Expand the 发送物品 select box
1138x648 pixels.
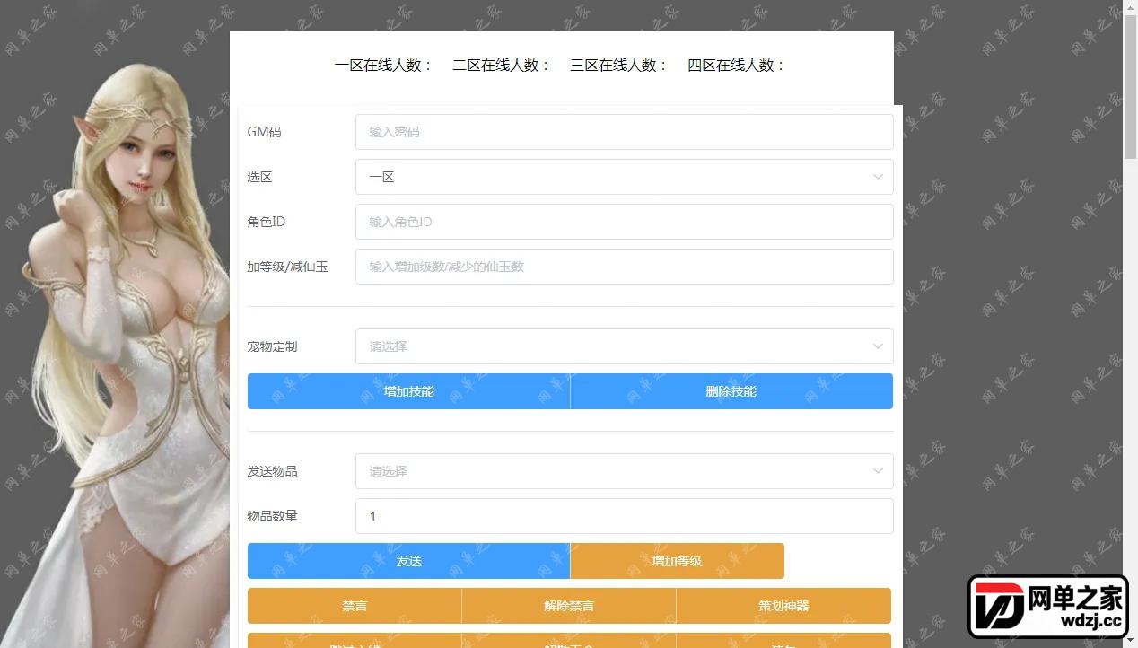[624, 471]
